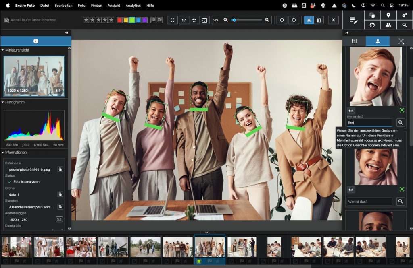This screenshot has width=413, height=268.
Task: Switch to the person recognition tab
Action: point(378,41)
